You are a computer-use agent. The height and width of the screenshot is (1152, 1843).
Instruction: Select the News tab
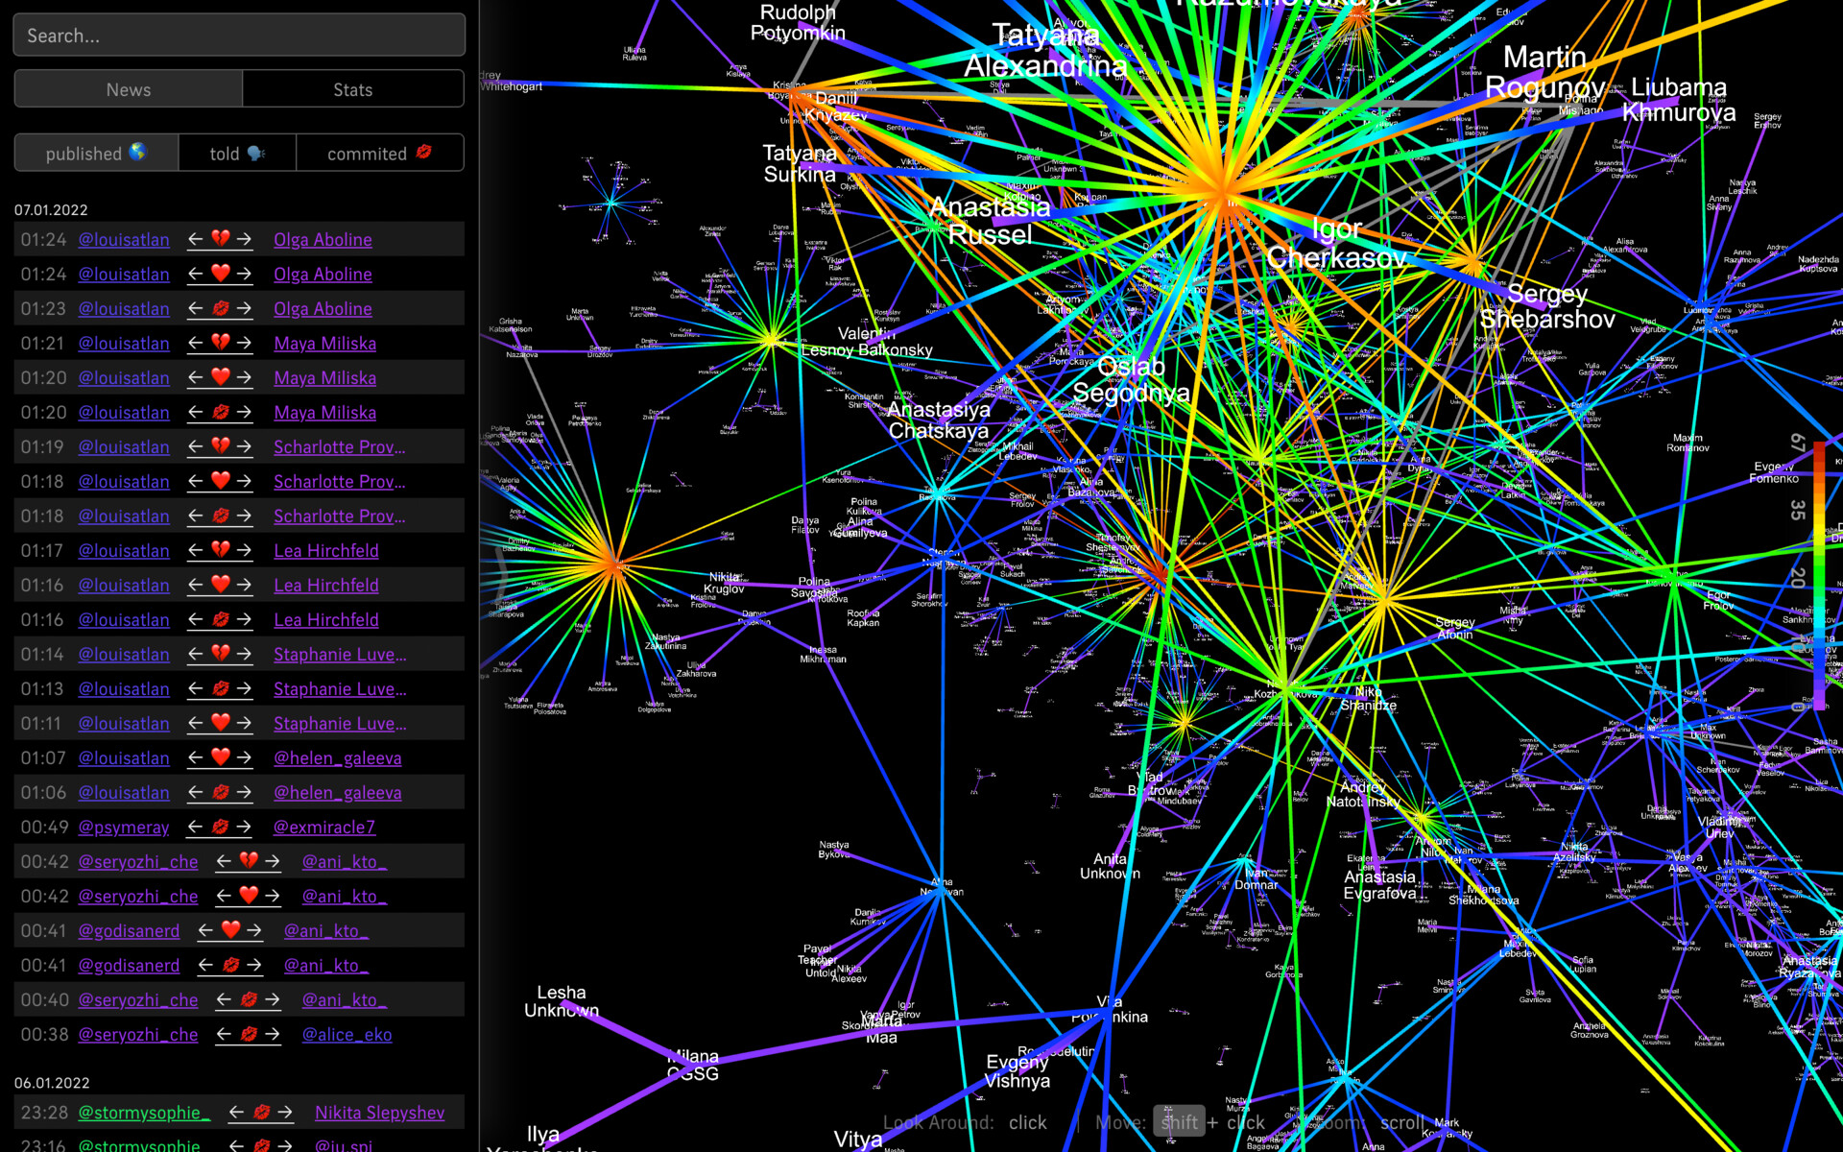[129, 89]
